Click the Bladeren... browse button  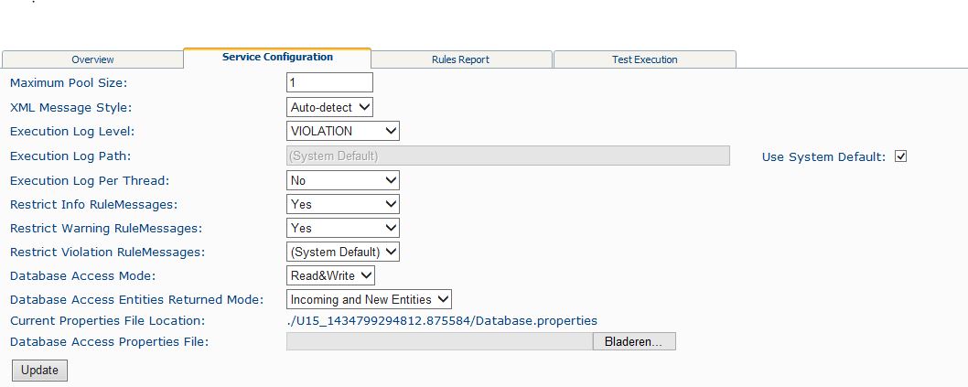634,341
